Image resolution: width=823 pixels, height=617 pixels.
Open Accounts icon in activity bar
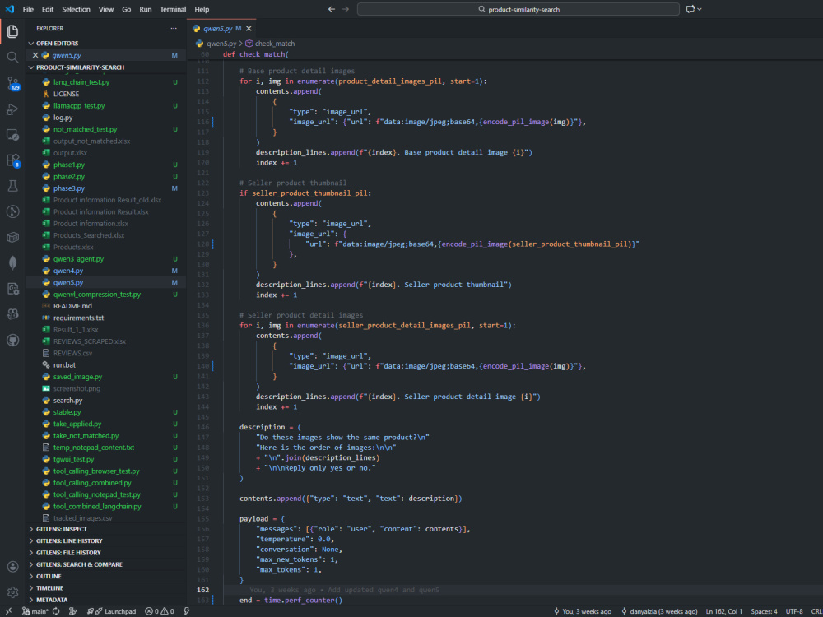coord(12,567)
